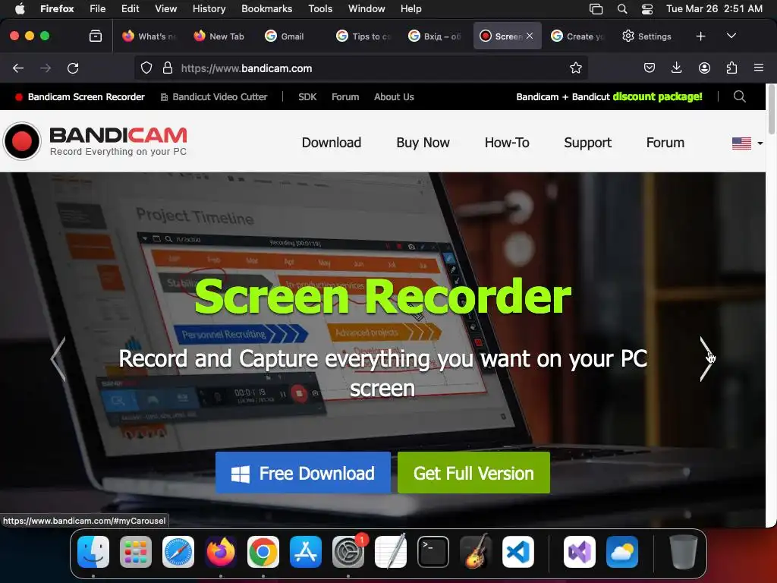Image resolution: width=777 pixels, height=583 pixels.
Task: Close the active Bandicam tab
Action: [530, 36]
